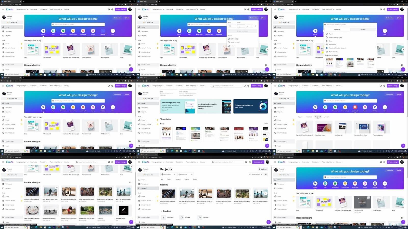Pick the recent search 'flyers'
408x229 pixels.
(331, 34)
